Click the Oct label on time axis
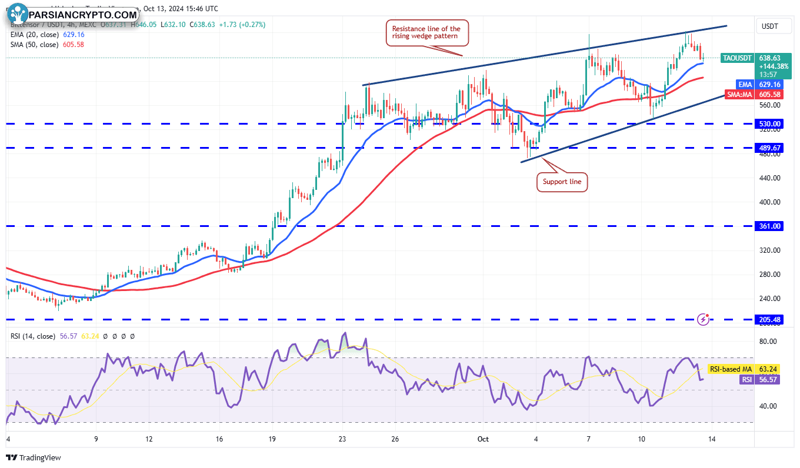 (483, 439)
